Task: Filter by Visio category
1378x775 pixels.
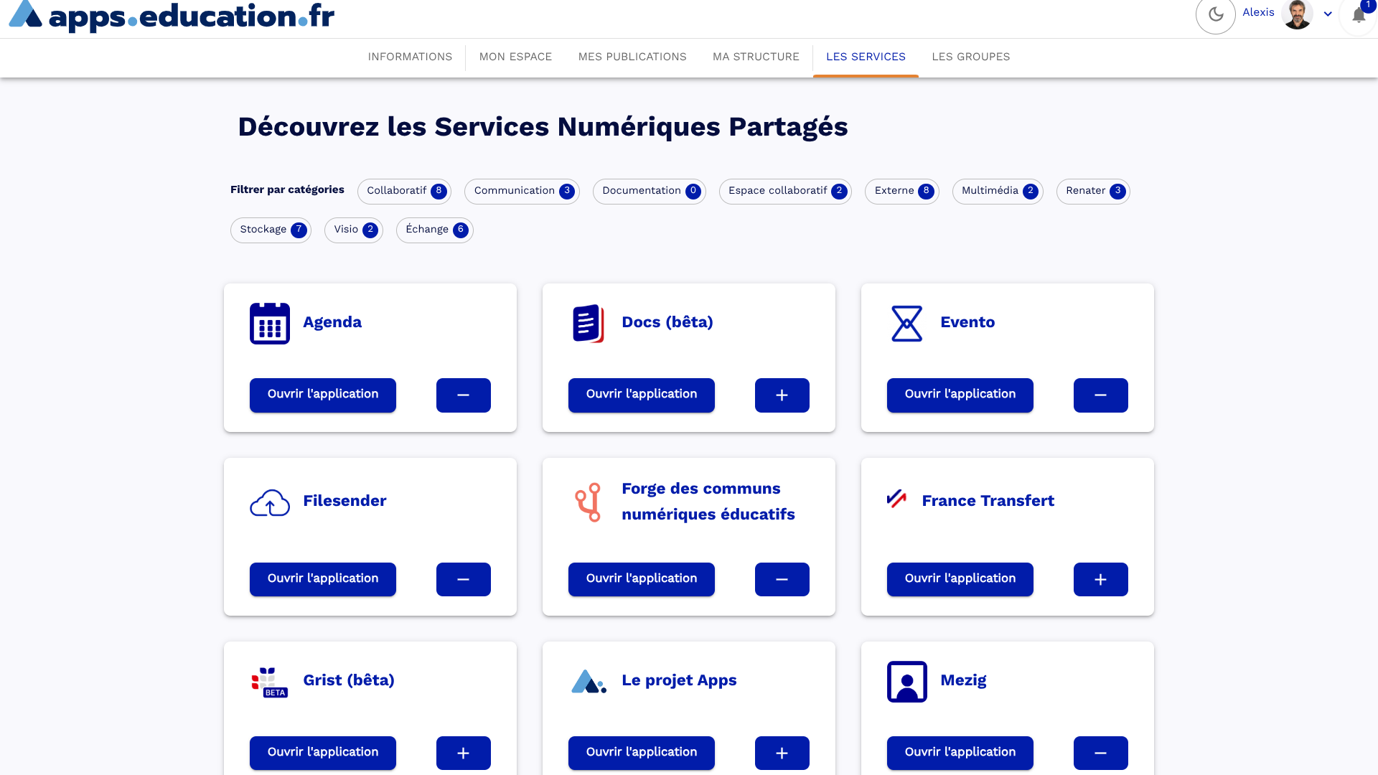Action: coord(354,230)
